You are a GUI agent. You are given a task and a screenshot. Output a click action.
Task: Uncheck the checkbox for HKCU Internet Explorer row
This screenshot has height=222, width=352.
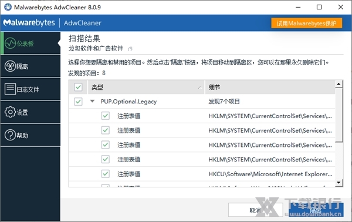[105, 174]
